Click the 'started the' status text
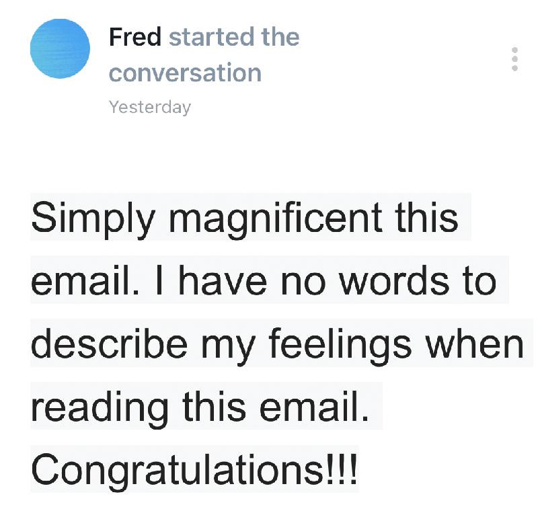This screenshot has height=511, width=538. 234,37
